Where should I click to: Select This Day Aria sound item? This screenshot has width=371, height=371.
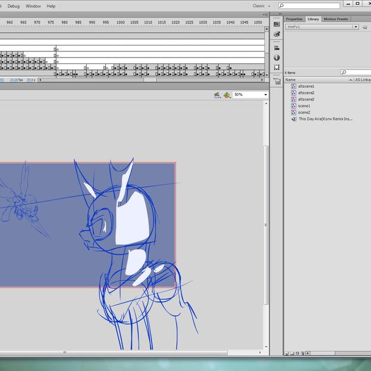coord(326,118)
